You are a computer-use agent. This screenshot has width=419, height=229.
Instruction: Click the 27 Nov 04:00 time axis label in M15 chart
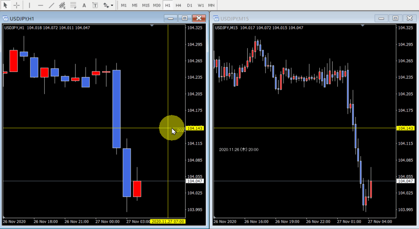tap(380, 221)
